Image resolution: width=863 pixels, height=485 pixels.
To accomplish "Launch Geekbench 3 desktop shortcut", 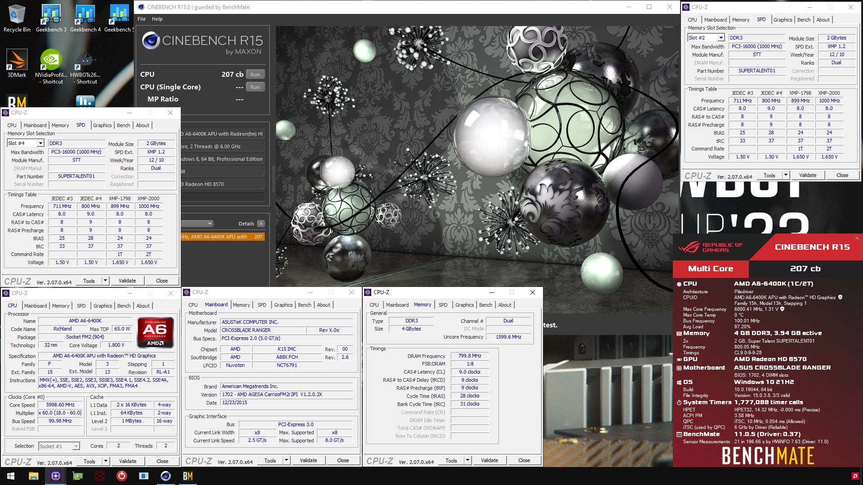I will (51, 18).
